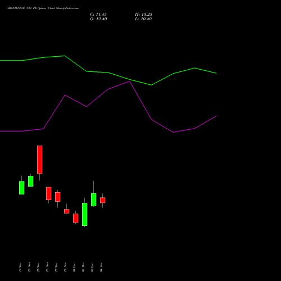Select the '26 Nov' date label
281x281 pixels.
pos(47,267)
